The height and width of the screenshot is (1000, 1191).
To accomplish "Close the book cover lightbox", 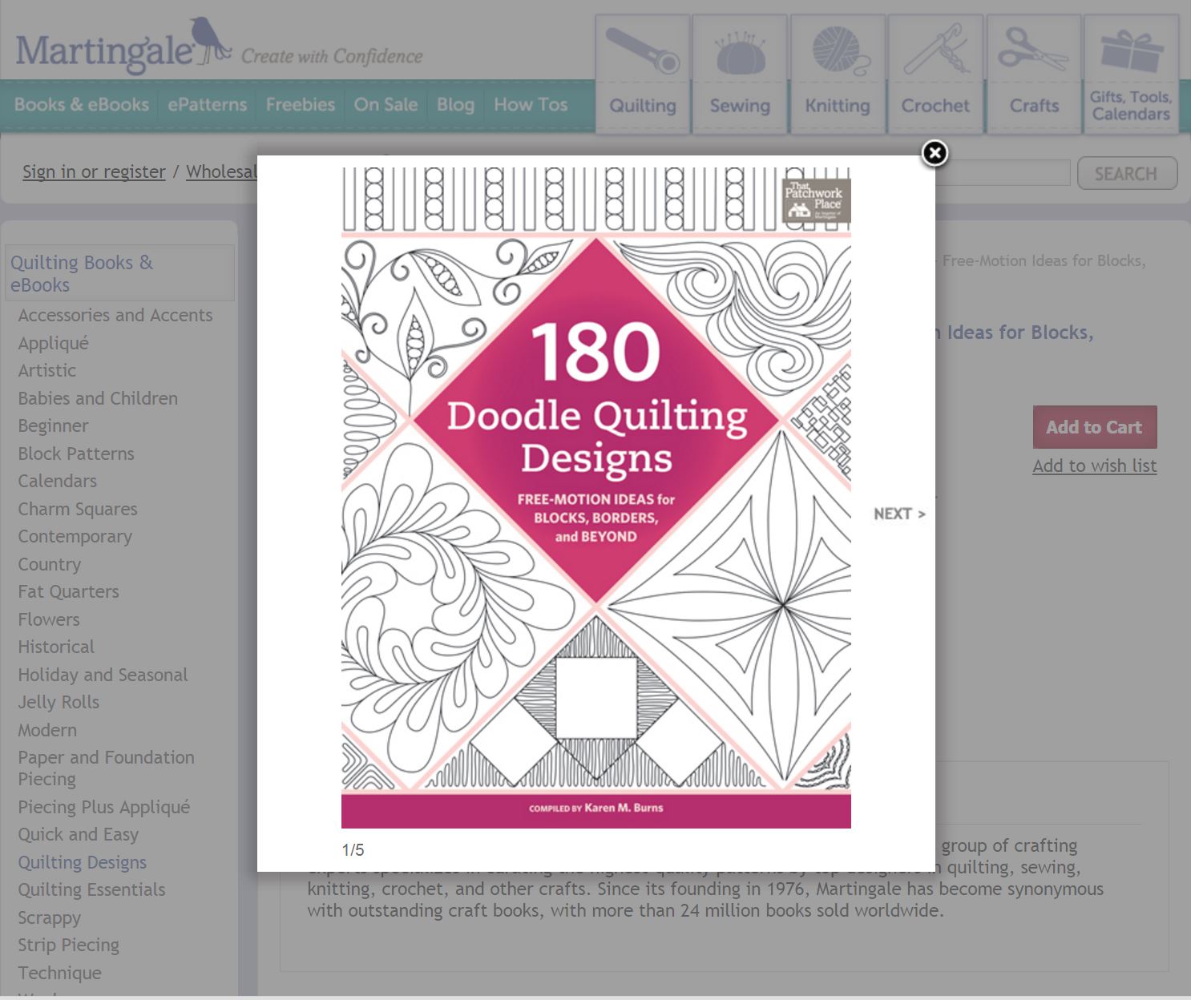I will [x=935, y=153].
